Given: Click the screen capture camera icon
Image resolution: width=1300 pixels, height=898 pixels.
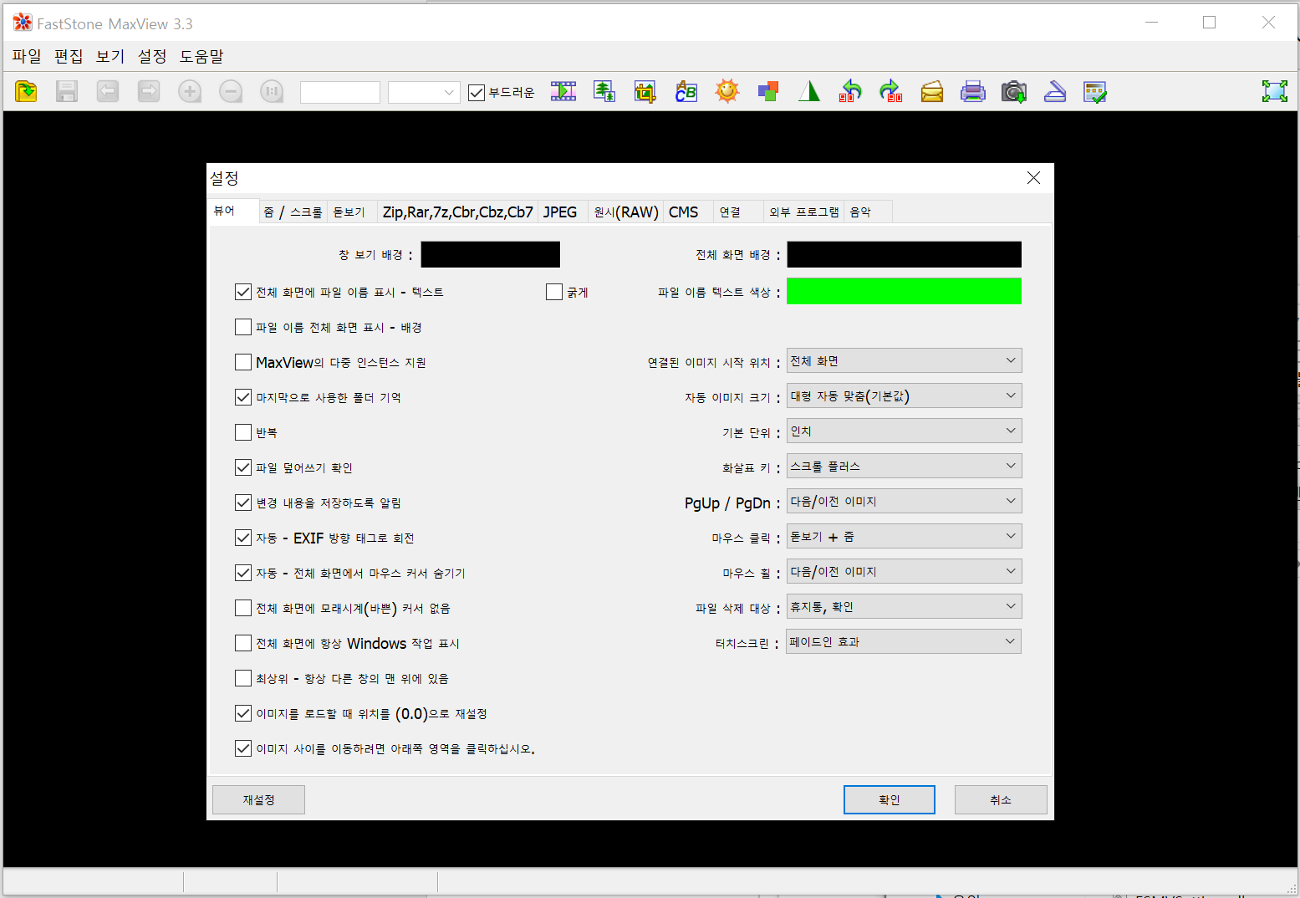Looking at the screenshot, I should pos(1014,91).
